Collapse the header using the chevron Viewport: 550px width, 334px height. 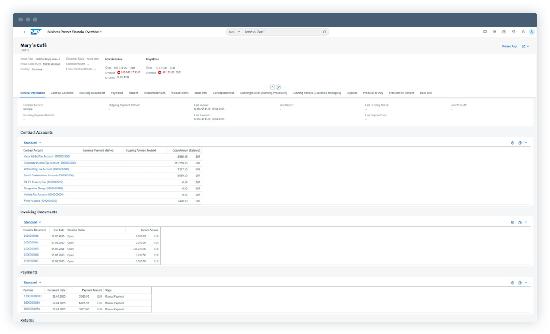(x=272, y=87)
